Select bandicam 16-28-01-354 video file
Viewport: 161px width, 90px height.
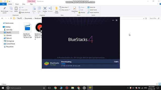pyautogui.click(x=27, y=30)
